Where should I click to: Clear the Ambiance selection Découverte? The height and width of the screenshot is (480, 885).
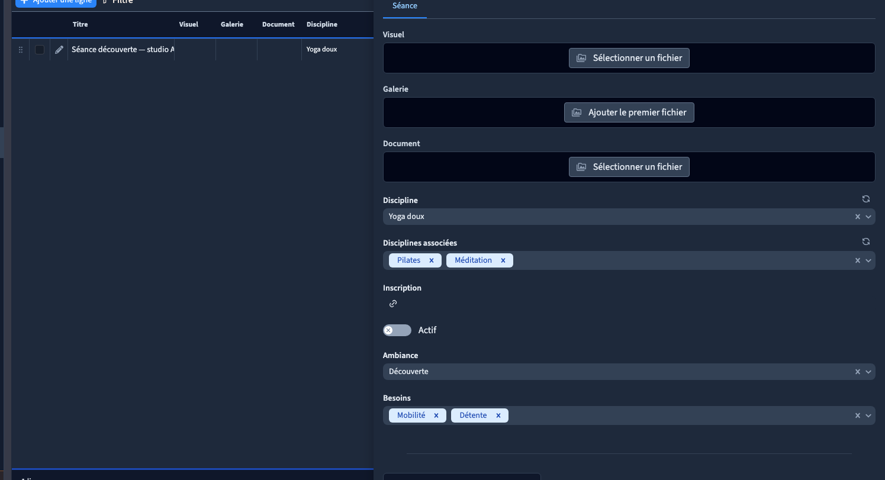(x=858, y=372)
